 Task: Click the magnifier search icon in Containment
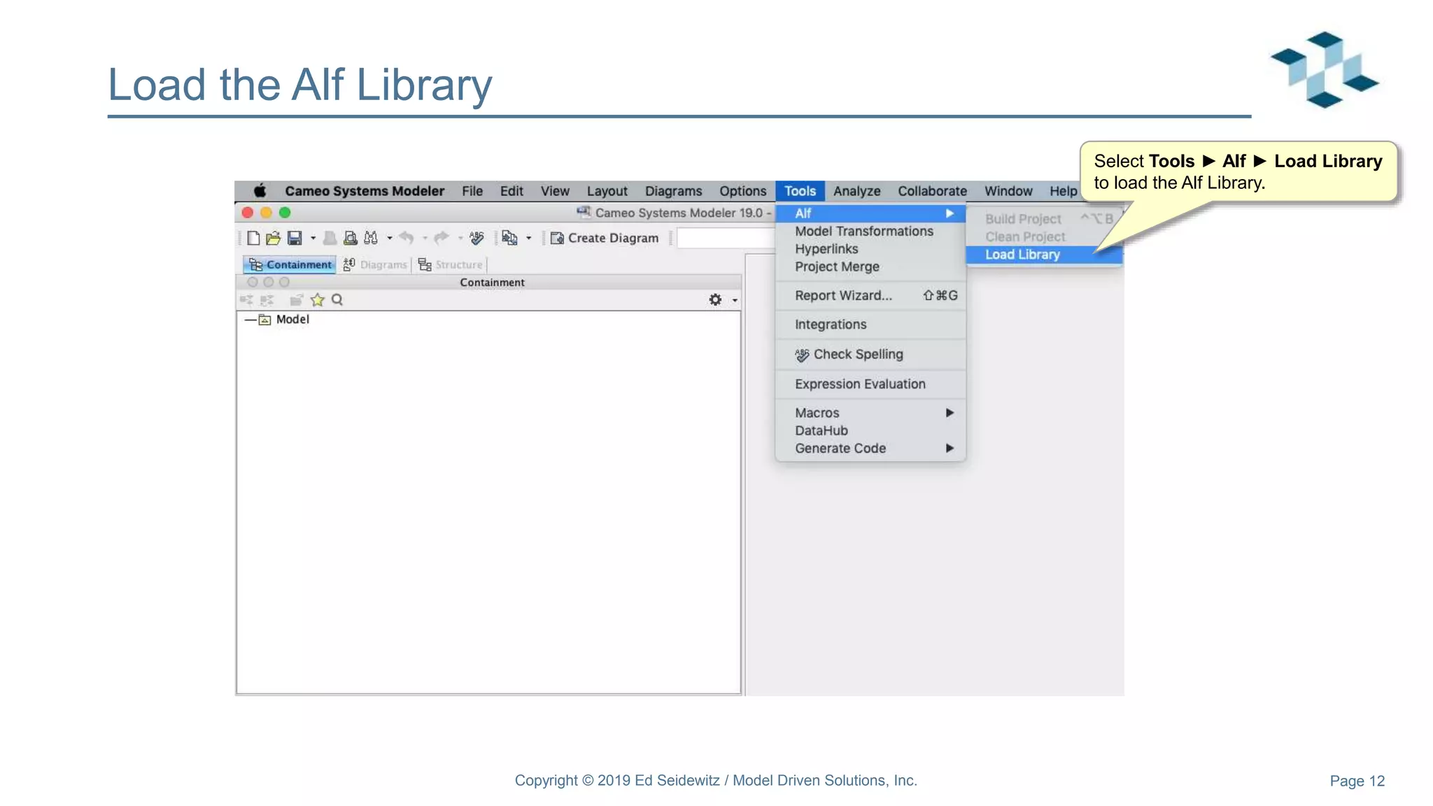pyautogui.click(x=337, y=300)
